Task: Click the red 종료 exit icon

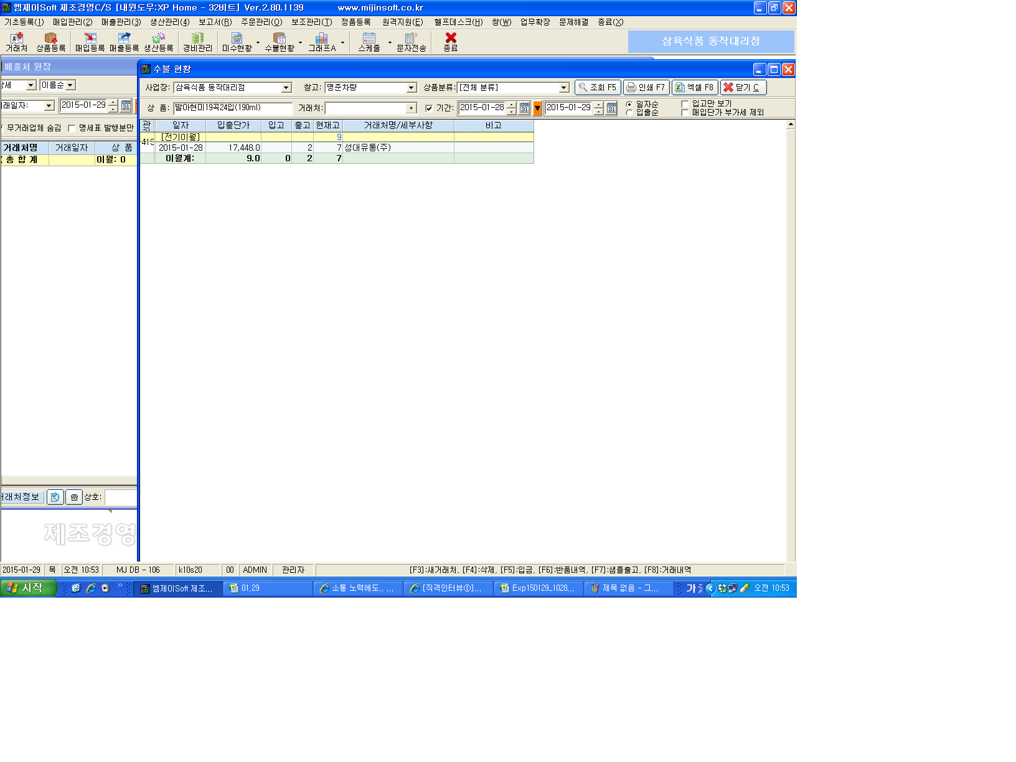Action: coord(451,42)
